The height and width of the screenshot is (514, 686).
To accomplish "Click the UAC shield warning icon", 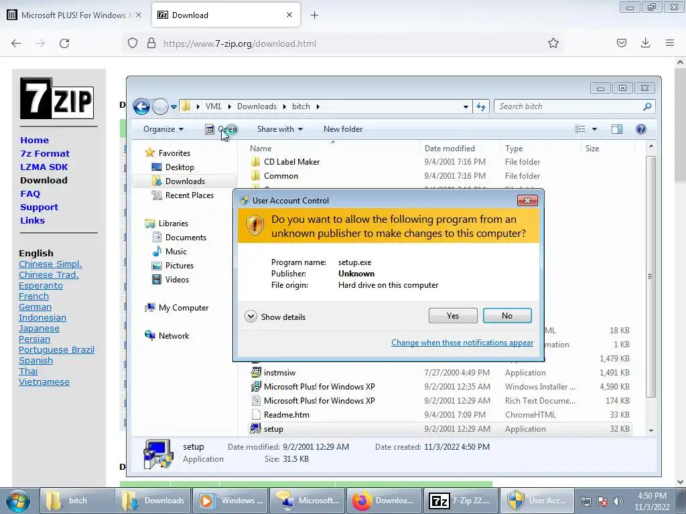I will click(x=255, y=226).
